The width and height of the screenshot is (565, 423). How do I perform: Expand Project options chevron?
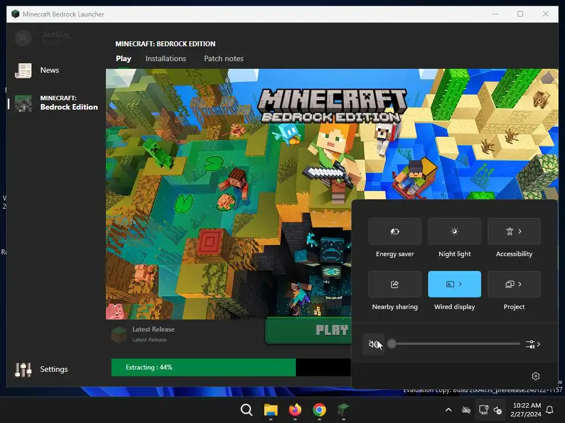pyautogui.click(x=520, y=284)
